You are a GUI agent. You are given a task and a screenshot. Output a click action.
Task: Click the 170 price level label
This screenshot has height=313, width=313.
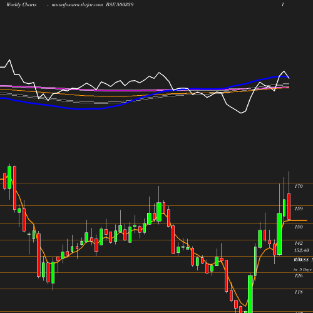pyautogui.click(x=299, y=186)
